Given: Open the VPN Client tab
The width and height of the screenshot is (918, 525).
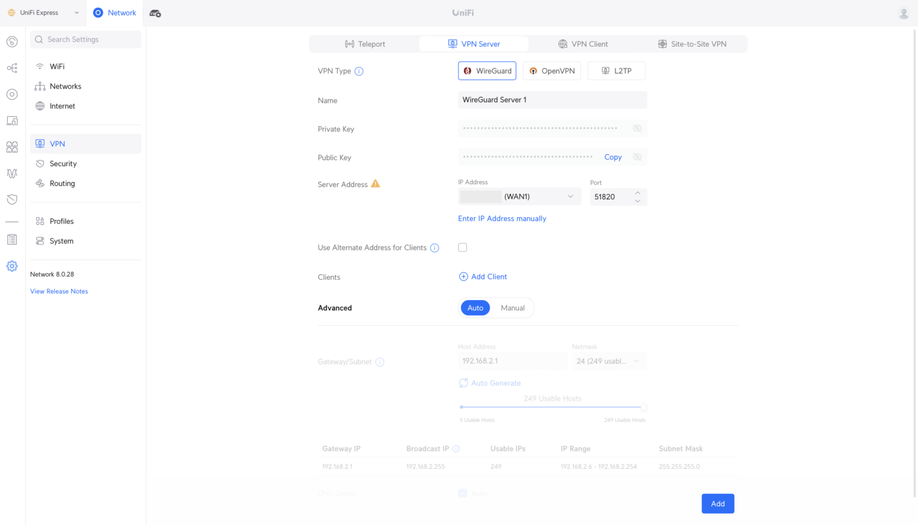Looking at the screenshot, I should [x=583, y=44].
